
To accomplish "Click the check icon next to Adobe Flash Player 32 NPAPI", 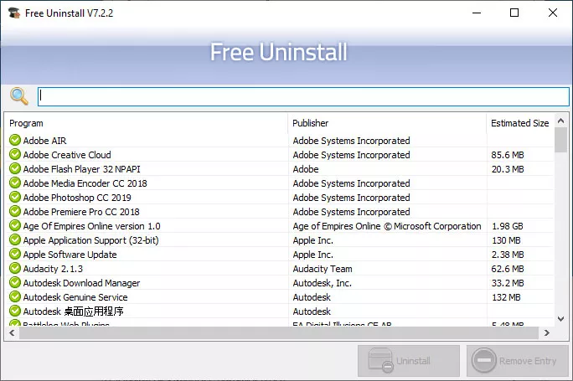I will tap(15, 168).
